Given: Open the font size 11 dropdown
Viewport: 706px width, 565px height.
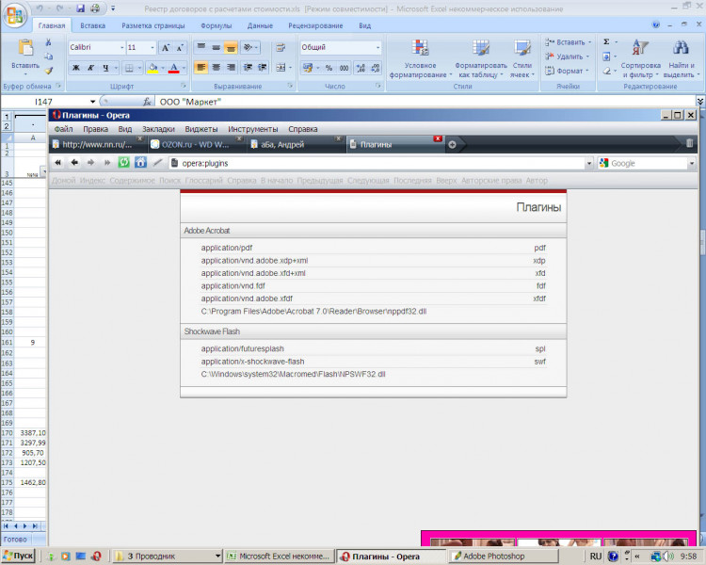Looking at the screenshot, I should [x=152, y=47].
